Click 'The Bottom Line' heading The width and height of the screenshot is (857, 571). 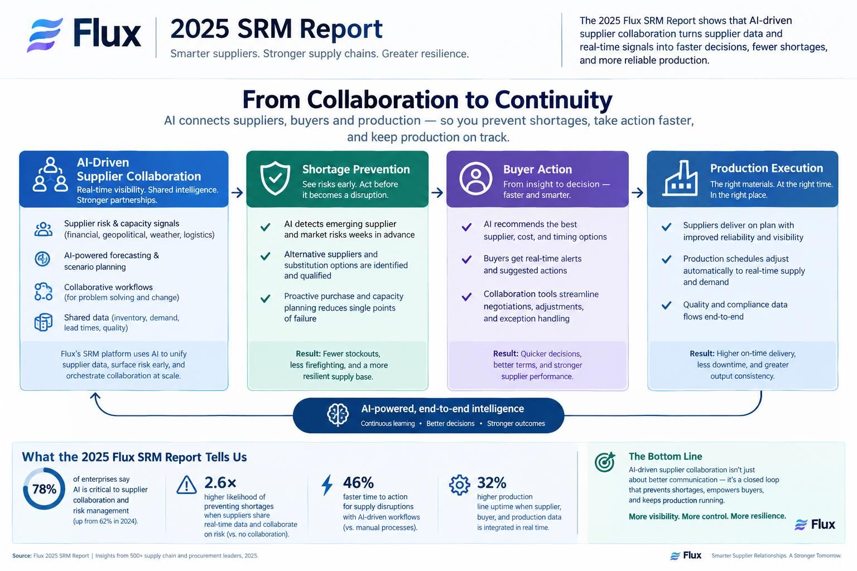(x=666, y=456)
